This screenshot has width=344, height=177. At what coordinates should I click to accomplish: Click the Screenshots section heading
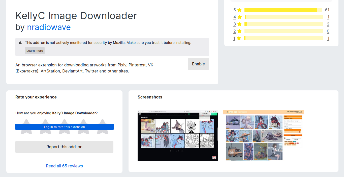[x=150, y=97]
